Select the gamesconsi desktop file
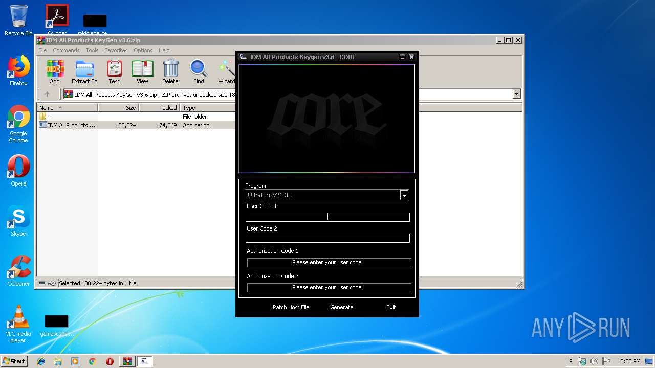This screenshot has height=368, width=655. 57,327
